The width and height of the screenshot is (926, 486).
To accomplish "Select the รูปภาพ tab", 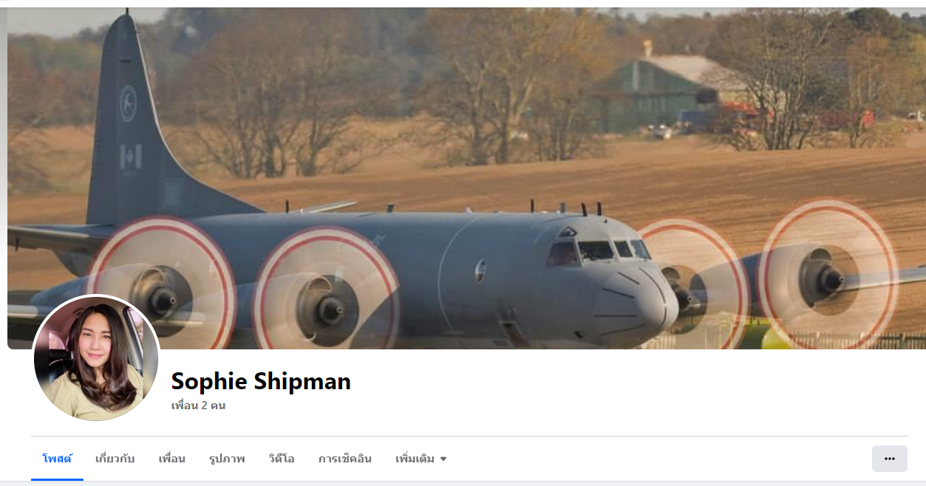I will coord(227,459).
